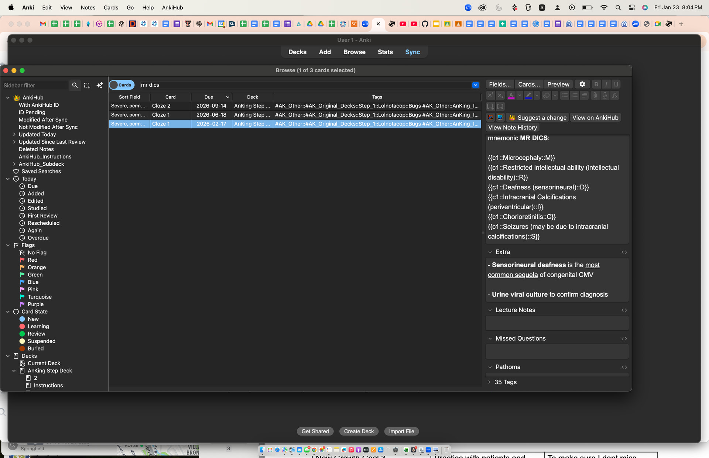The height and width of the screenshot is (458, 709).
Task: Open the search history dropdown arrow
Action: pyautogui.click(x=475, y=85)
